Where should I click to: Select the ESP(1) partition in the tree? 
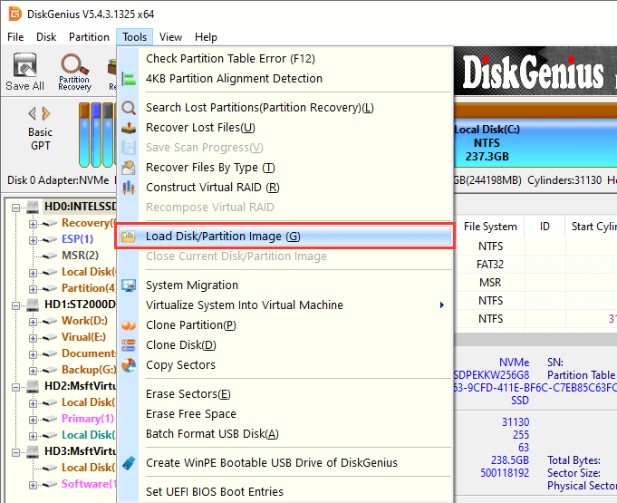point(77,239)
